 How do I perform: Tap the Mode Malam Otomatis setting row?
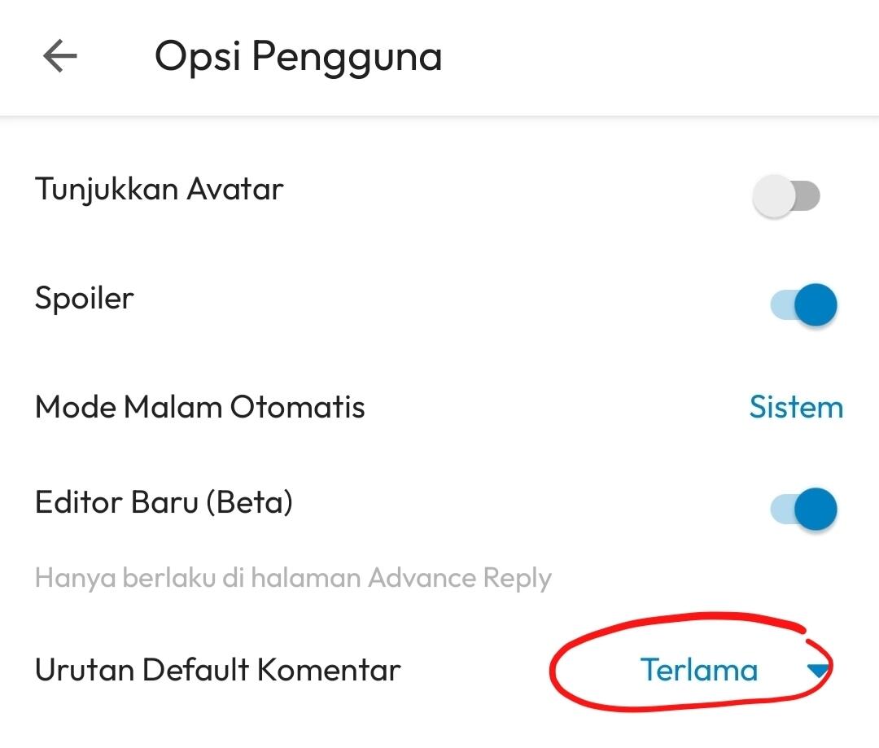(199, 407)
